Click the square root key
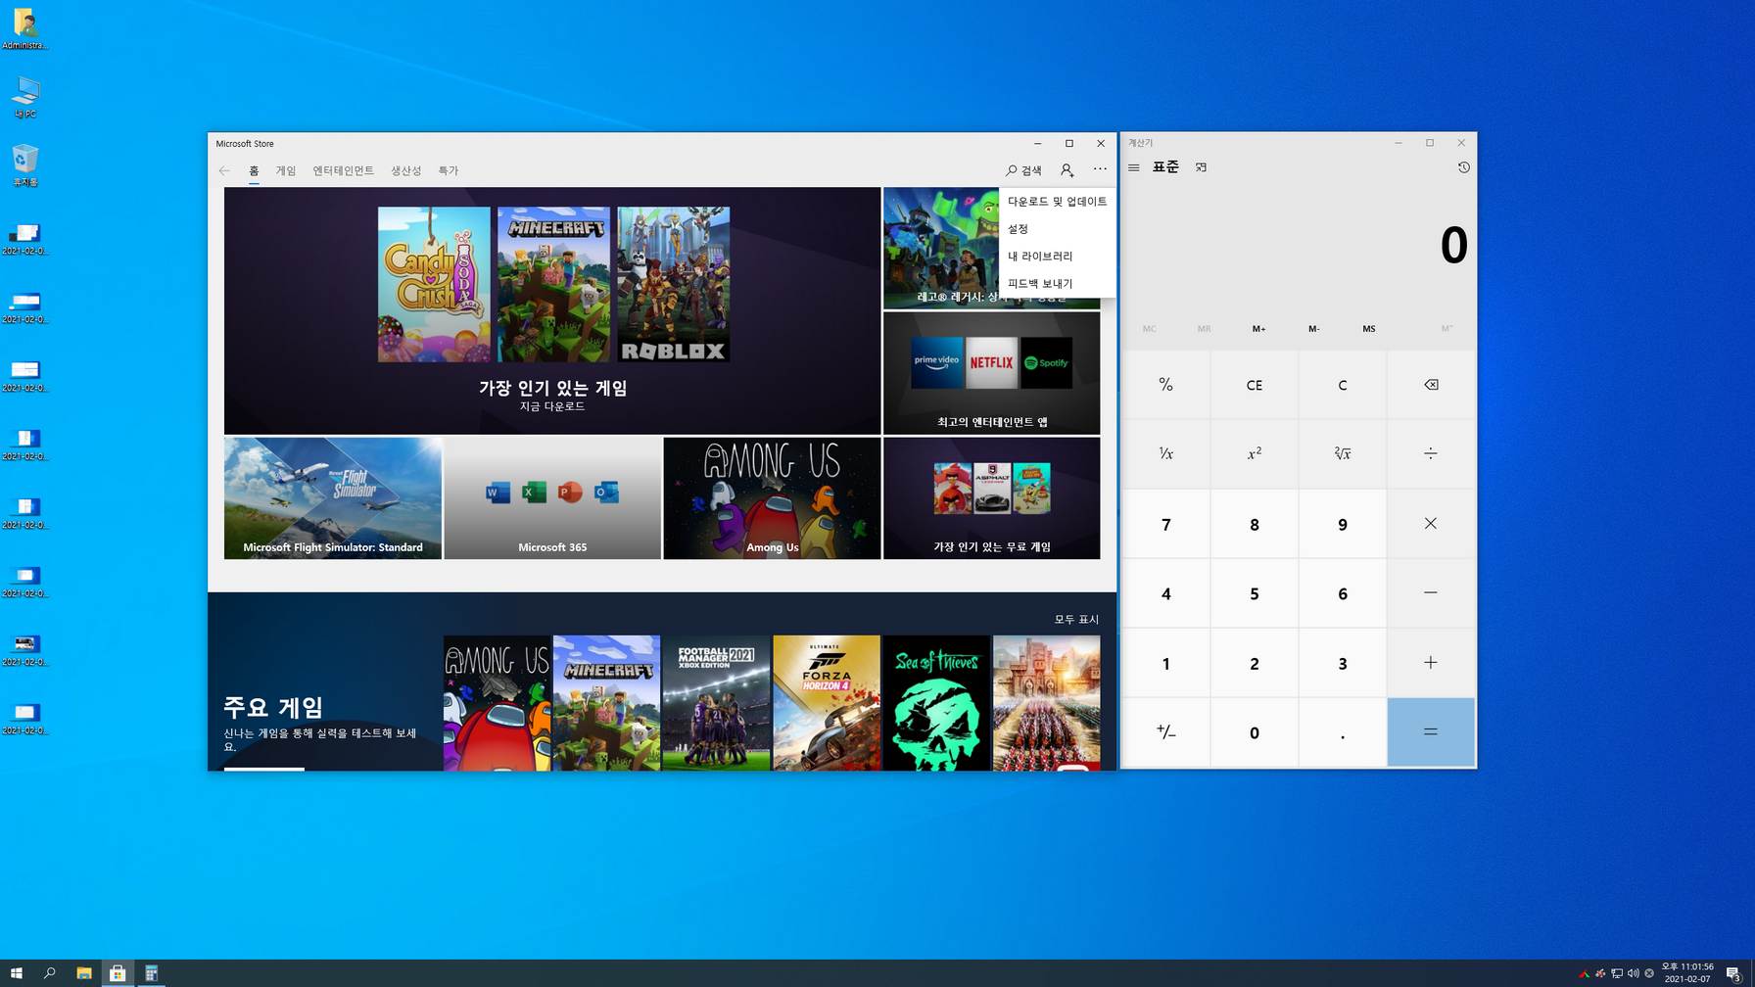This screenshot has width=1755, height=987. [x=1343, y=453]
